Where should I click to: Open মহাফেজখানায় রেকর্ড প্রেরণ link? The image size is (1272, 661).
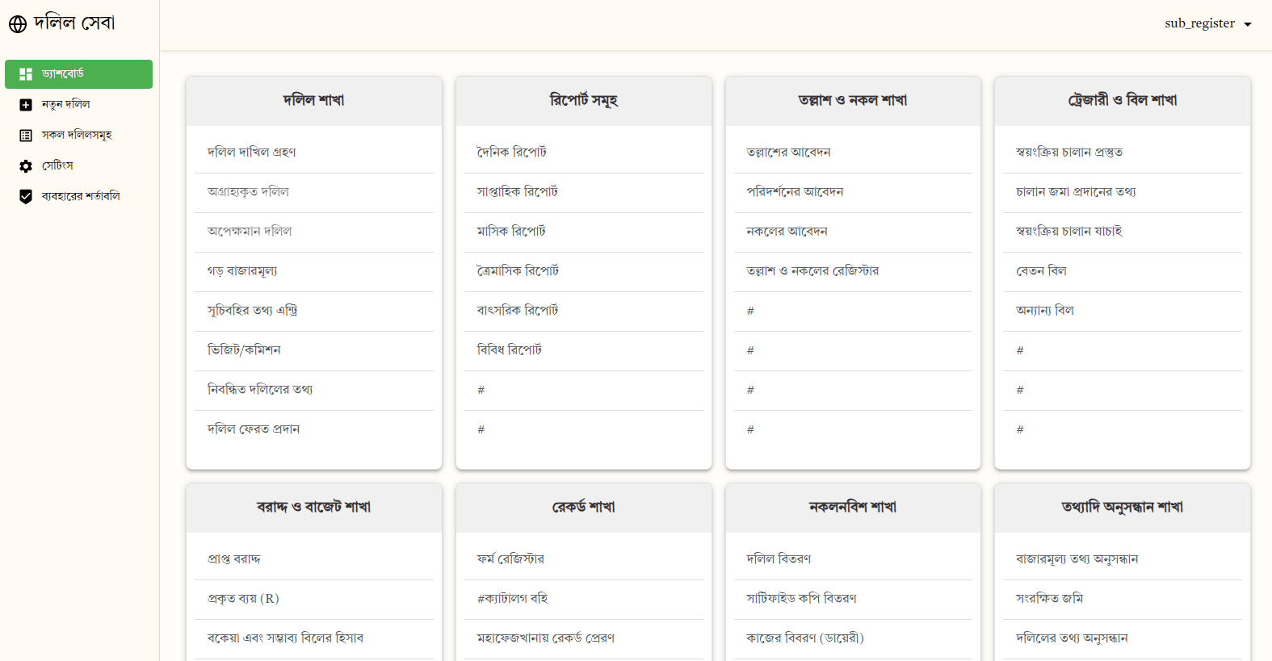click(546, 638)
